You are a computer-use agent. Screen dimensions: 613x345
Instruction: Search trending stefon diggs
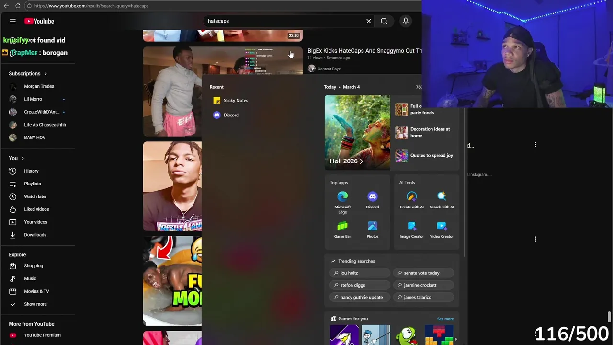coord(360,285)
